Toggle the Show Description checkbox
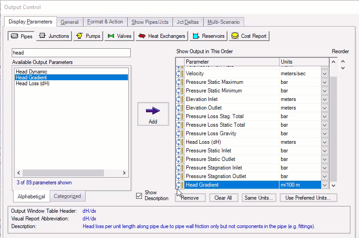This screenshot has width=359, height=238. point(139,196)
